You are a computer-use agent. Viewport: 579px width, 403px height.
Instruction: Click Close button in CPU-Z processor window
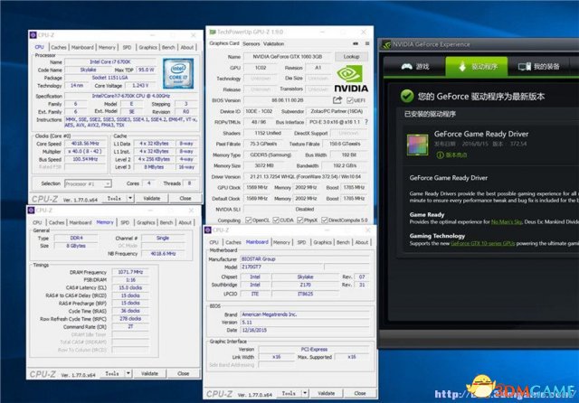[x=185, y=199]
